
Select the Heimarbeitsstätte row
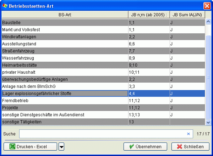coord(64,65)
